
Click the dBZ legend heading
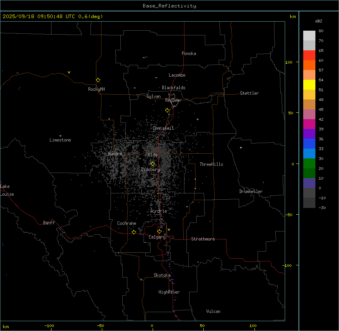tap(319, 21)
